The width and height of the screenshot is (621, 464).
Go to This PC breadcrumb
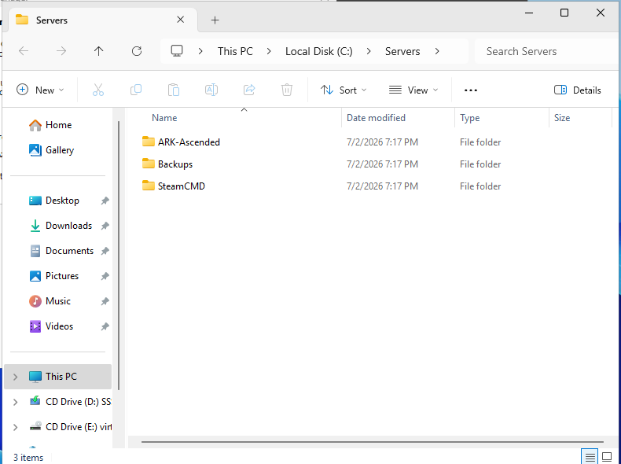pyautogui.click(x=235, y=51)
